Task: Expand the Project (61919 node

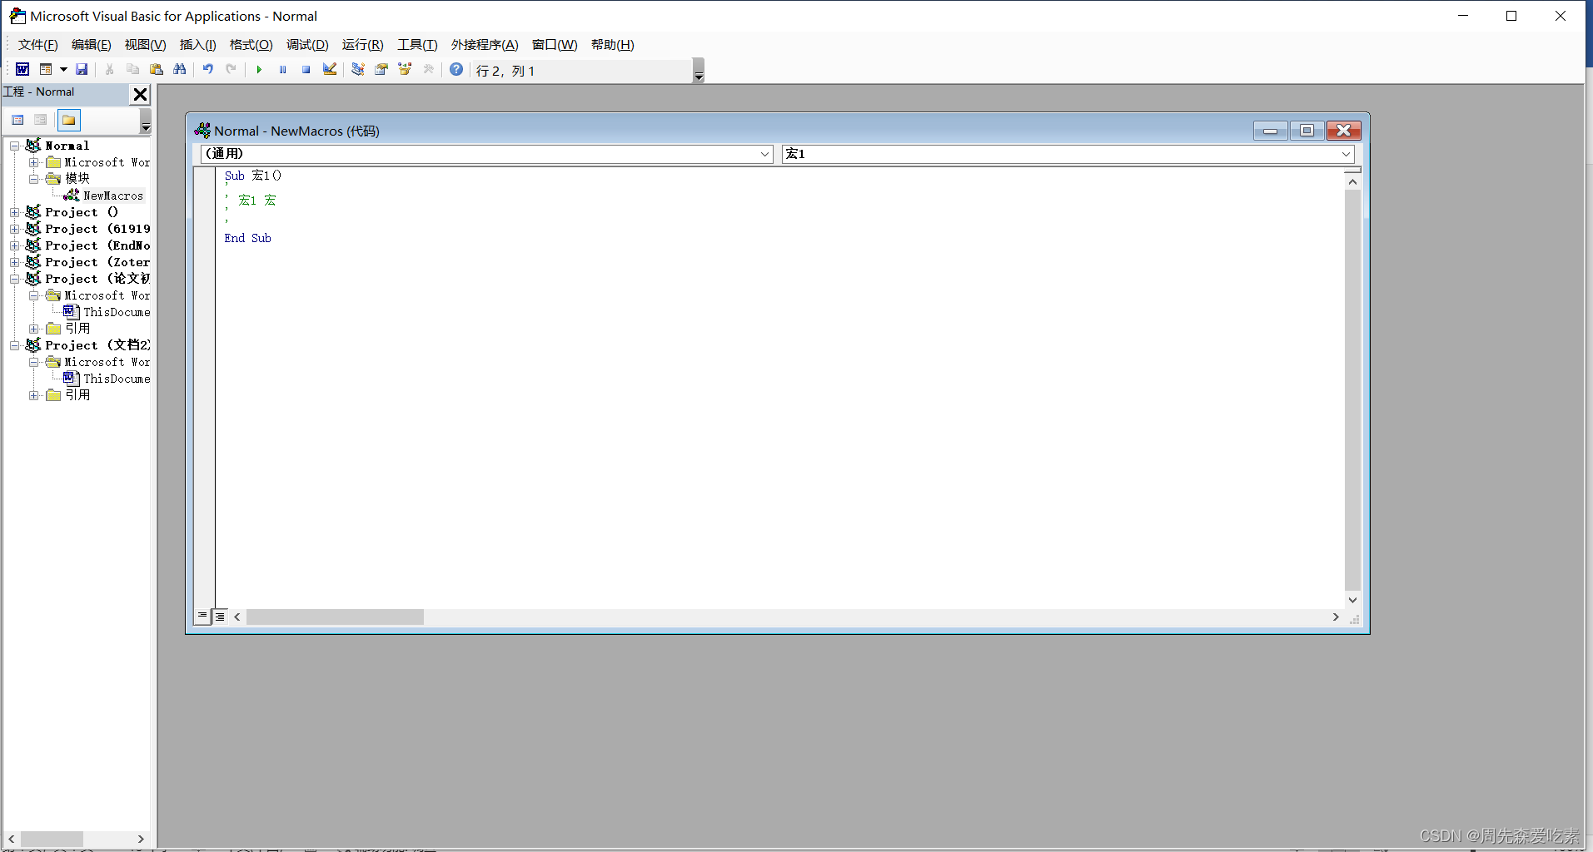Action: pyautogui.click(x=14, y=229)
